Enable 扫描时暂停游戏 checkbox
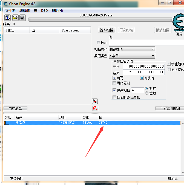 [114, 97]
